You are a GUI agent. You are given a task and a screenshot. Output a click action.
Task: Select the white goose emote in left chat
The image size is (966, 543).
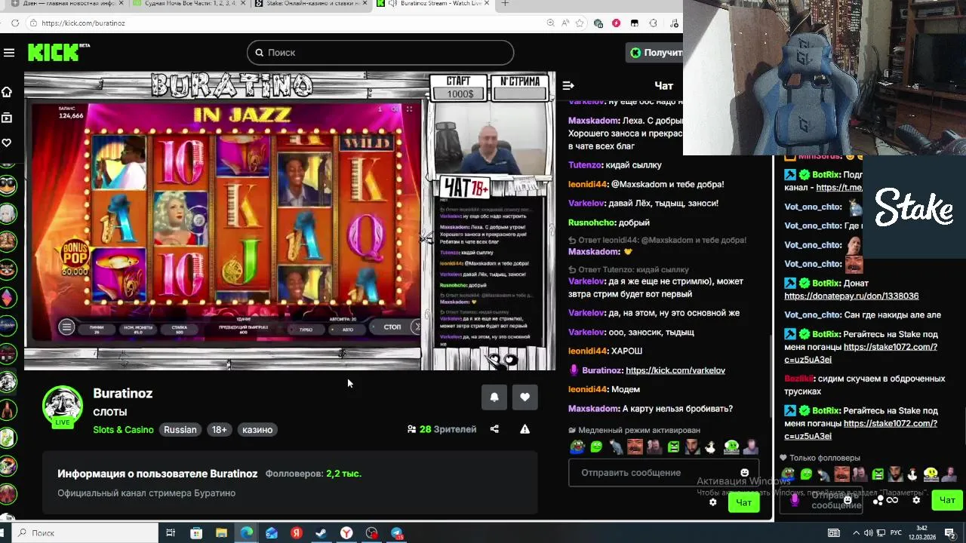710,446
